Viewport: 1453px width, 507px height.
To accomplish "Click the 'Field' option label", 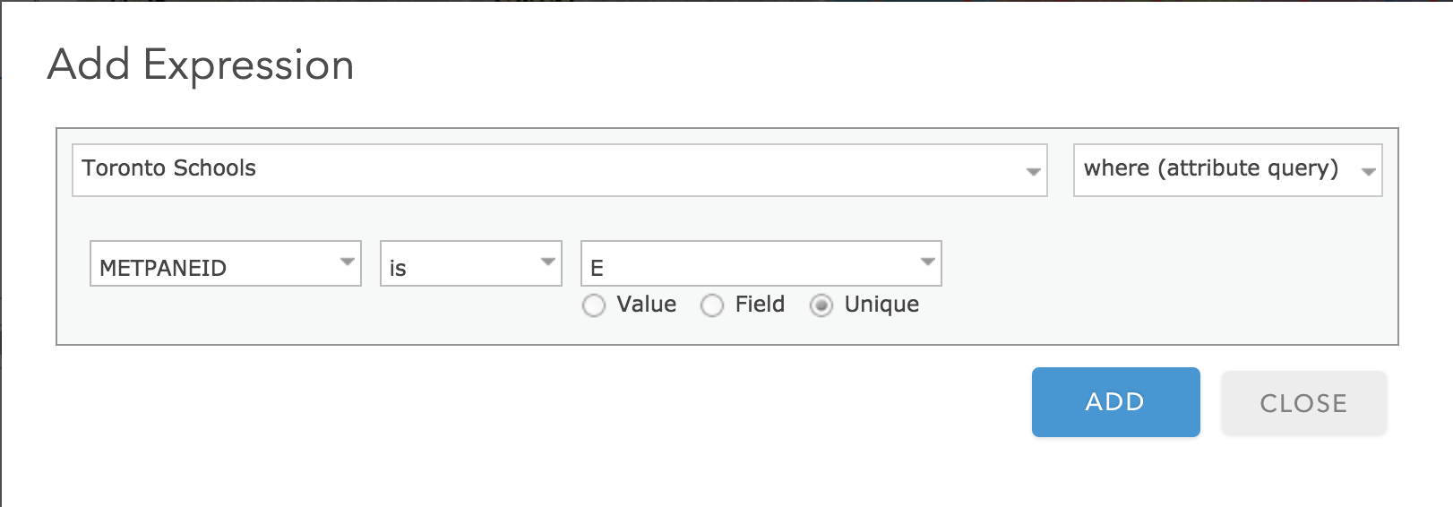I will tap(760, 305).
